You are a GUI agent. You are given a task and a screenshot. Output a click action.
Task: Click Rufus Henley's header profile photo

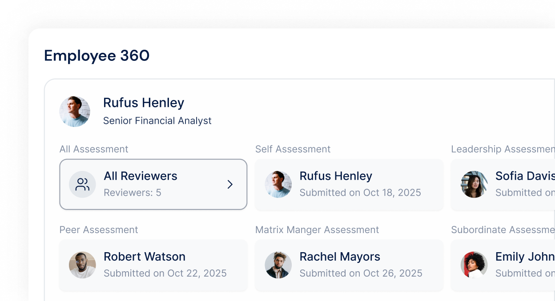click(75, 111)
